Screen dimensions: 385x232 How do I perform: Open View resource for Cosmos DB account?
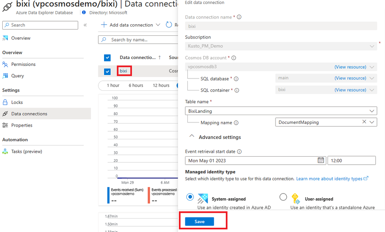350,67
